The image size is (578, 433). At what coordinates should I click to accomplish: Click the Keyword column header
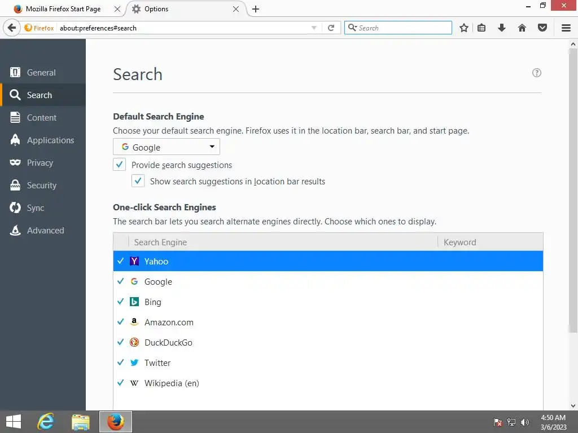pos(491,242)
